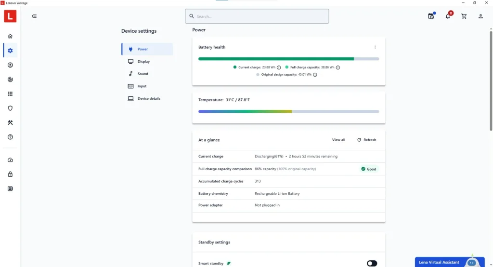Image resolution: width=493 pixels, height=267 pixels.
Task: Select the Input settings tab
Action: coord(147,86)
